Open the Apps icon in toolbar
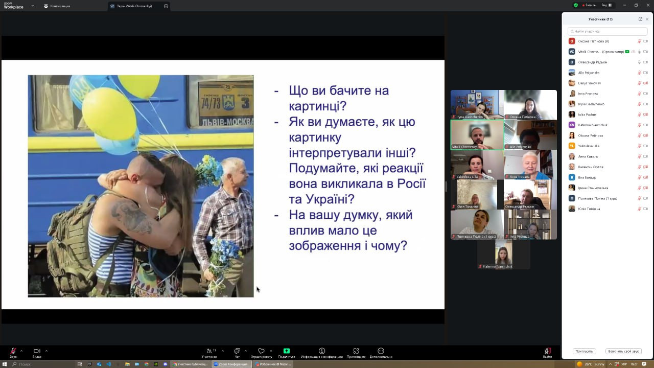The width and height of the screenshot is (654, 368). [x=356, y=351]
